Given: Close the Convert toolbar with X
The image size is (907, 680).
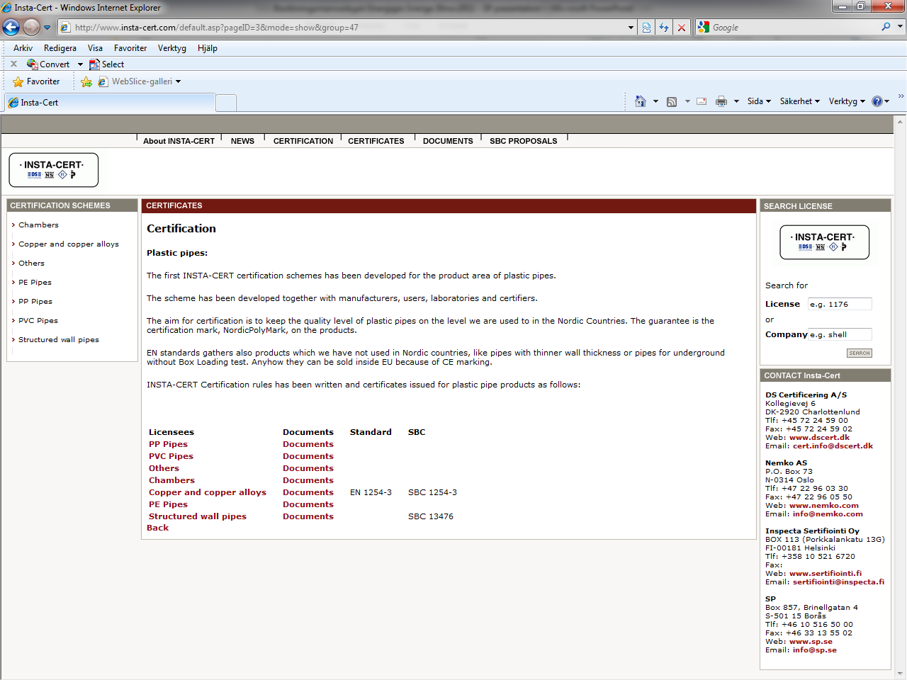Looking at the screenshot, I should [x=13, y=64].
